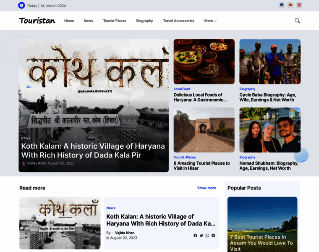Viewport: 319px width, 252px height.
Task: Click the Haryana food dishes thumbnail
Action: 204,61
